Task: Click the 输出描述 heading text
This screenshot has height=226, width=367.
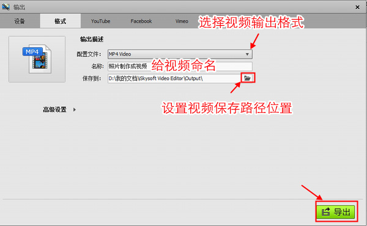Action: point(92,39)
